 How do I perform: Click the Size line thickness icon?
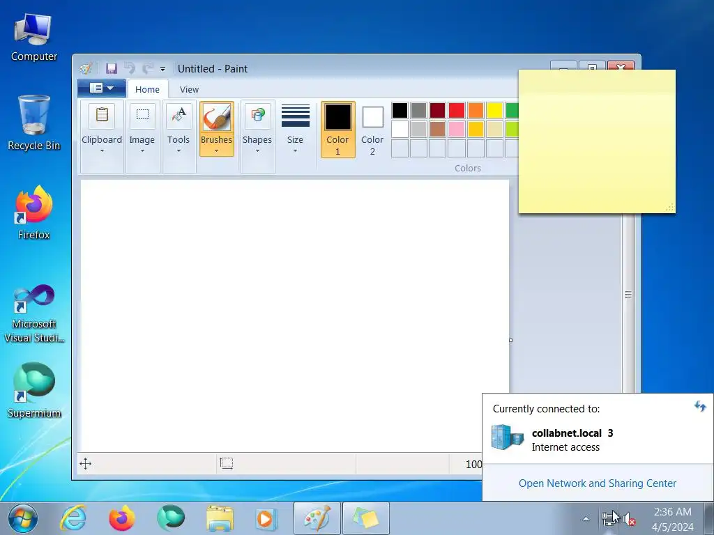295,116
